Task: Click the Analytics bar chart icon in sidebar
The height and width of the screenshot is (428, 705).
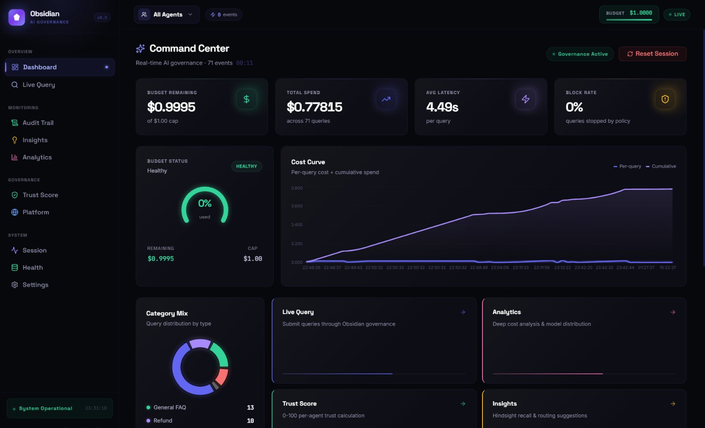Action: coord(15,157)
